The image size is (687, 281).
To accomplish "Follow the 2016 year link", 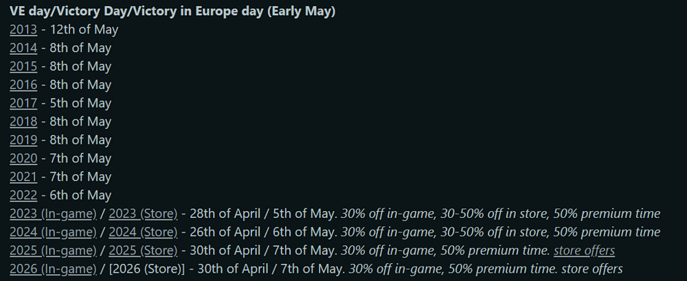I will [x=23, y=85].
